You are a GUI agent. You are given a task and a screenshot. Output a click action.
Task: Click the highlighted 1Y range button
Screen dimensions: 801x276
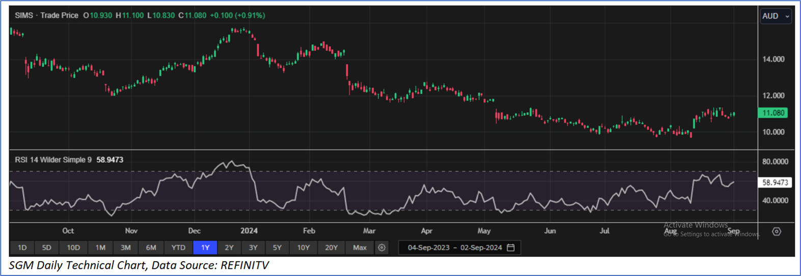click(205, 248)
